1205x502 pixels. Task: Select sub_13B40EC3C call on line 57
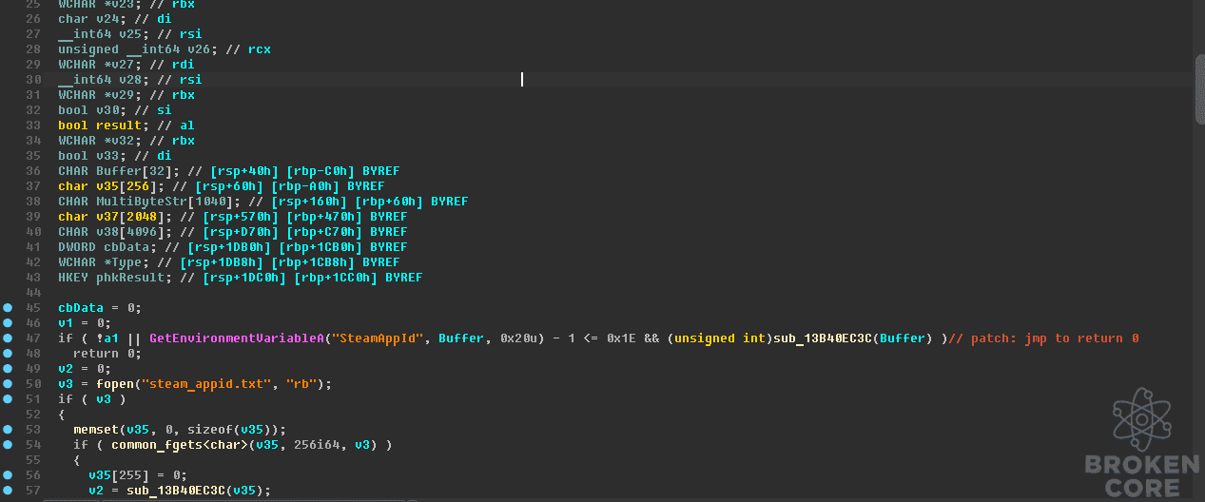point(175,491)
